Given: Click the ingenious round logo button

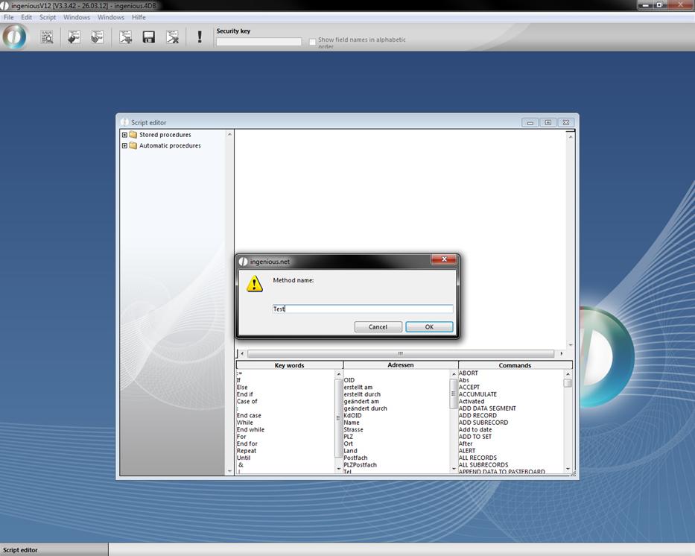Looking at the screenshot, I should 14,37.
